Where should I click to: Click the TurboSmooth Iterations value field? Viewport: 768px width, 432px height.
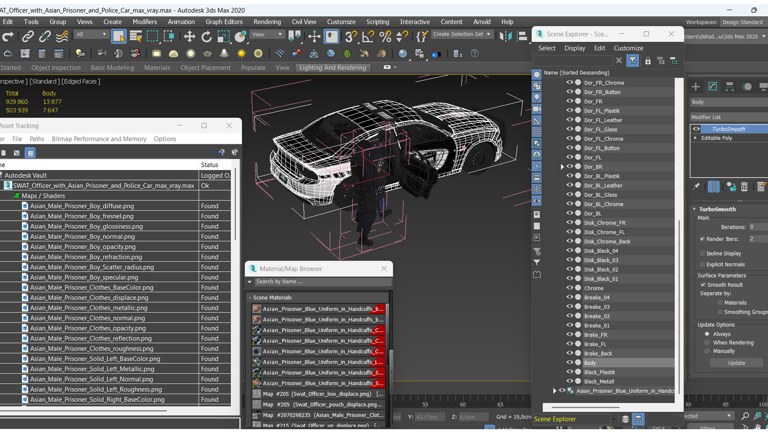pos(758,227)
